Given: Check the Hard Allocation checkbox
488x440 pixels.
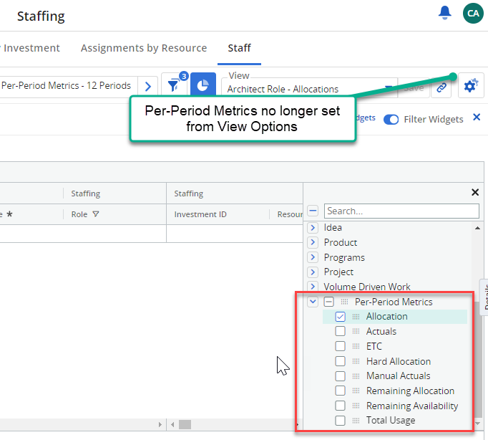Looking at the screenshot, I should tap(340, 361).
